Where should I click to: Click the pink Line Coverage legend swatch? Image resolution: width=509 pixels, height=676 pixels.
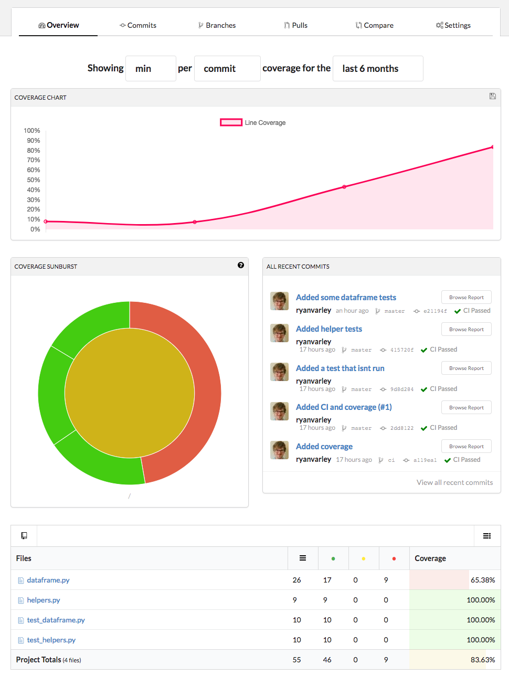point(231,122)
